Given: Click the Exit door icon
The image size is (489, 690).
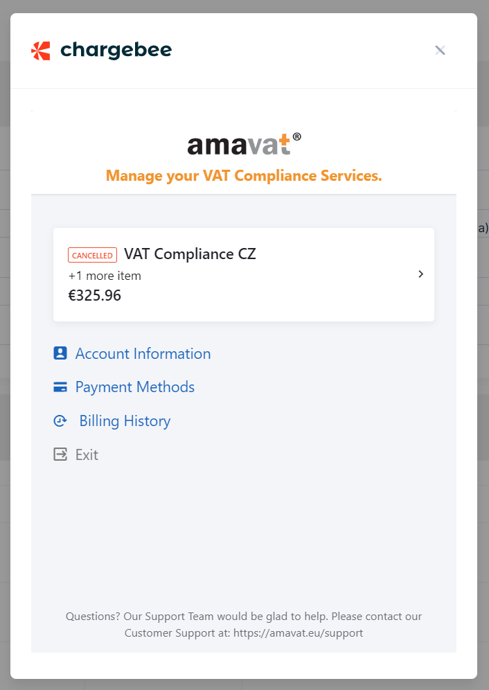Looking at the screenshot, I should pyautogui.click(x=60, y=454).
